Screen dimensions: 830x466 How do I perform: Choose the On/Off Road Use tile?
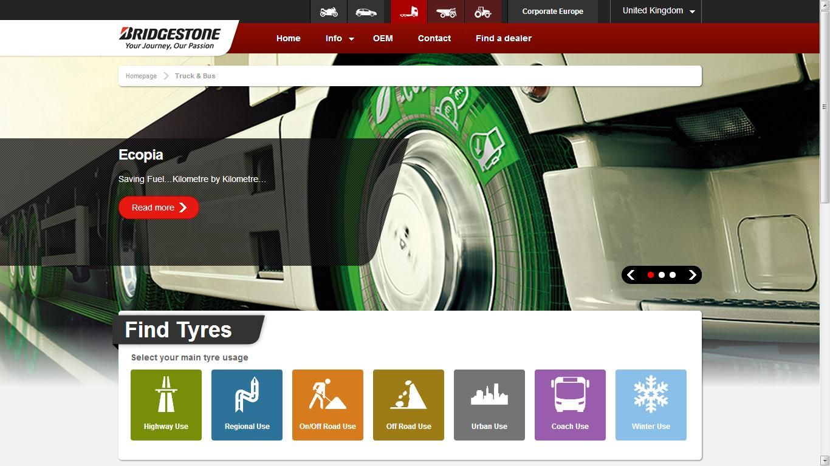coord(328,404)
